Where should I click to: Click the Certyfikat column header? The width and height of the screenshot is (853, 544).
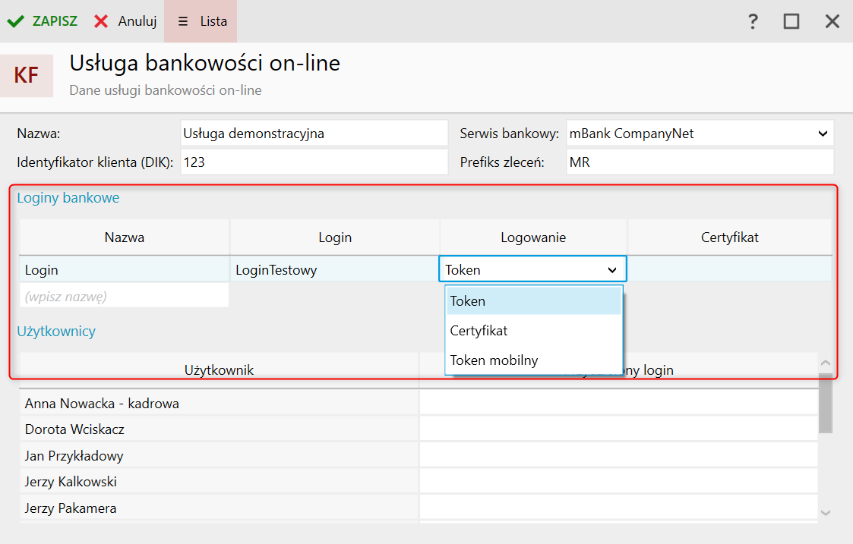(729, 237)
